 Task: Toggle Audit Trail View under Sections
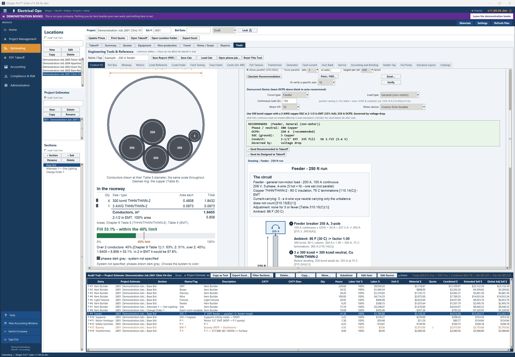(x=45, y=150)
